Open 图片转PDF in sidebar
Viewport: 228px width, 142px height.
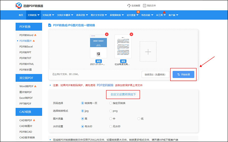point(26,92)
